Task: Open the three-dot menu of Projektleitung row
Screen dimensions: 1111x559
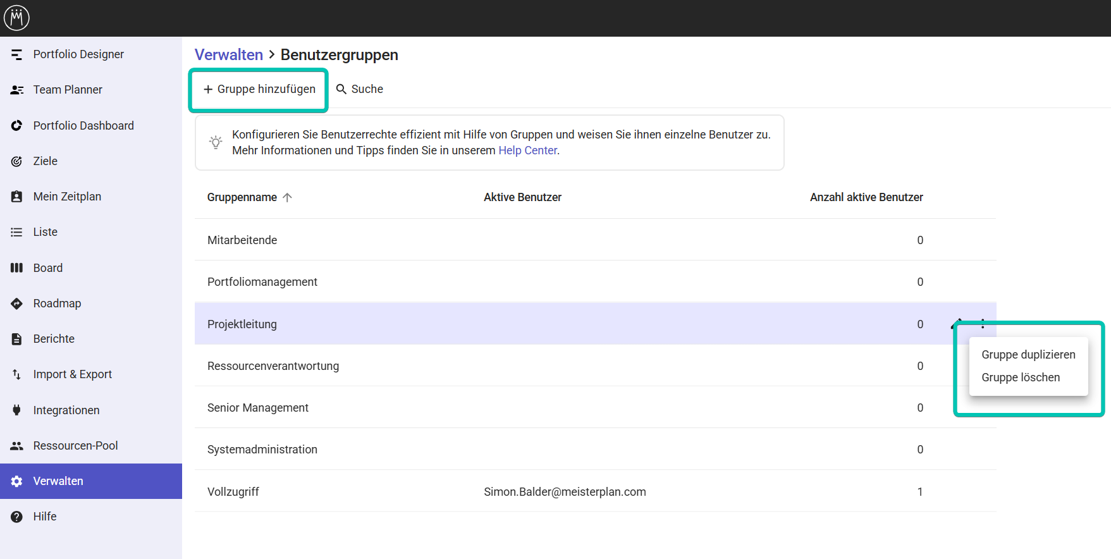Action: 983,324
